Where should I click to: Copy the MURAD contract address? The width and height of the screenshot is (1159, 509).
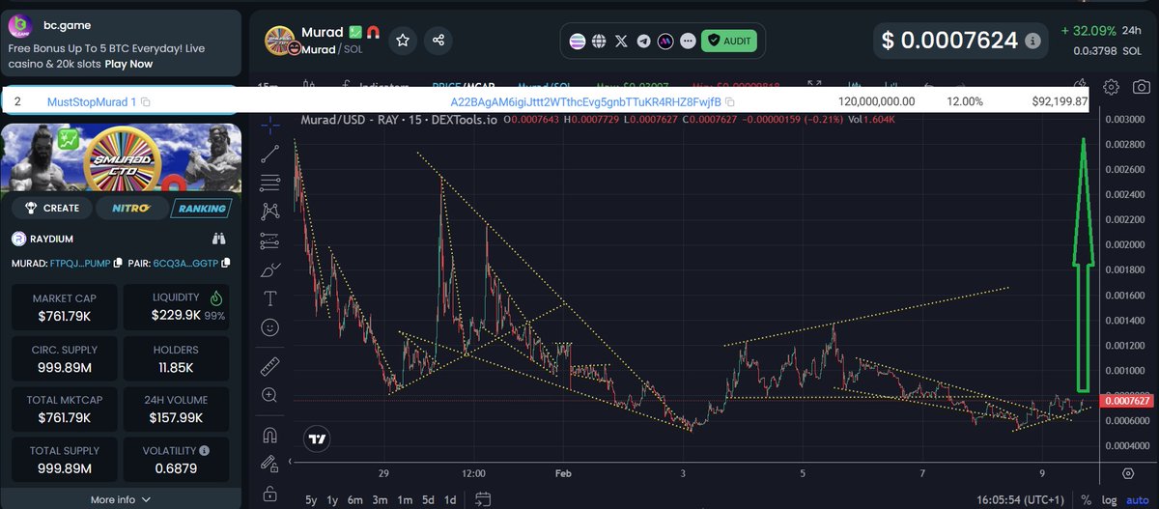[x=118, y=263]
